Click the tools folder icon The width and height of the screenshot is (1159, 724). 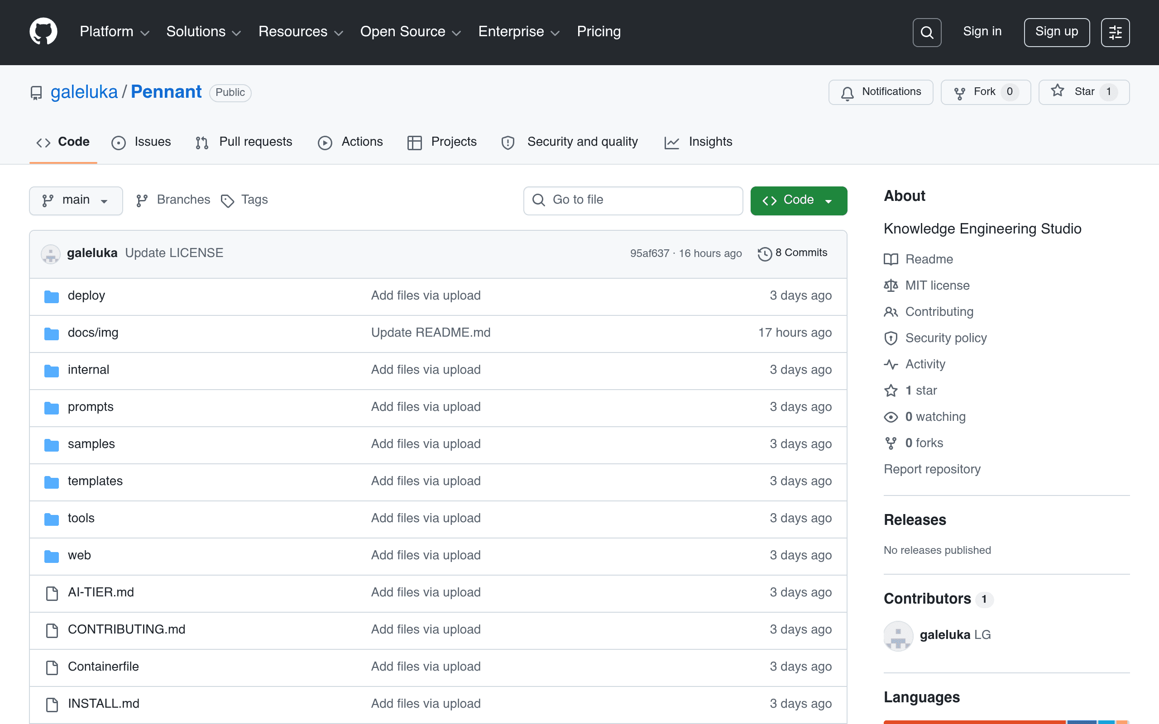pos(52,519)
